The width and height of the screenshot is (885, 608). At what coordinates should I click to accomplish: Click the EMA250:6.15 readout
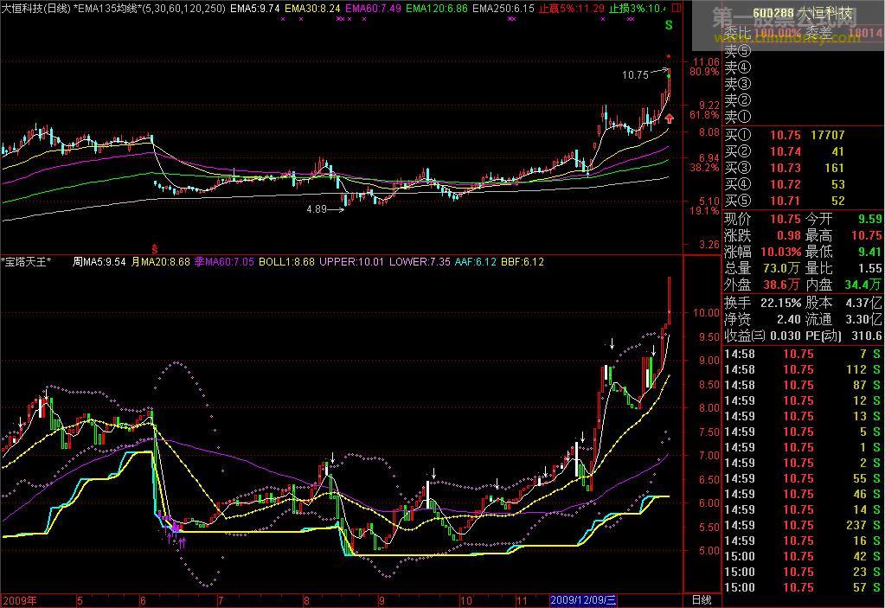[x=503, y=9]
